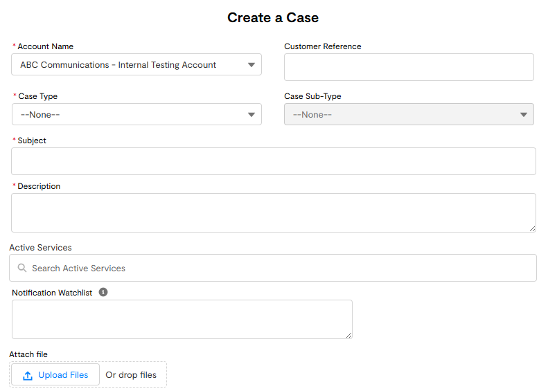Click the Description text area
Image resolution: width=548 pixels, height=391 pixels.
coord(273,213)
